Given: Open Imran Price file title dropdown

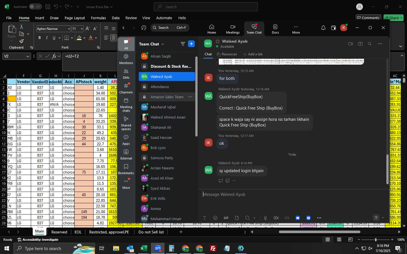Looking at the screenshot, I should tap(111, 7).
